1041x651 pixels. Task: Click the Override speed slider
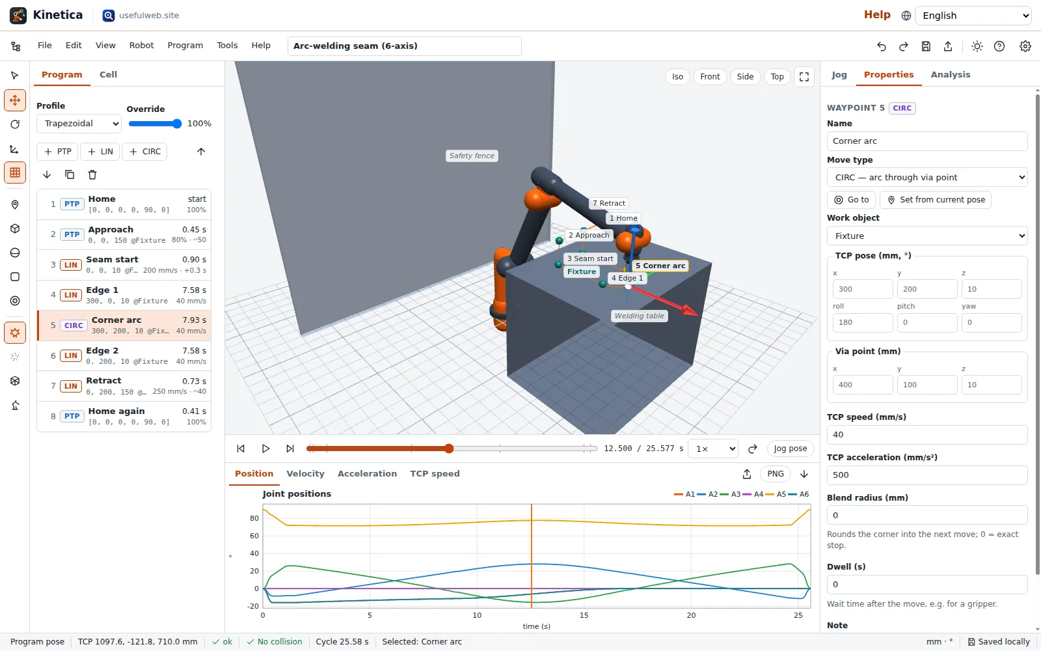155,124
